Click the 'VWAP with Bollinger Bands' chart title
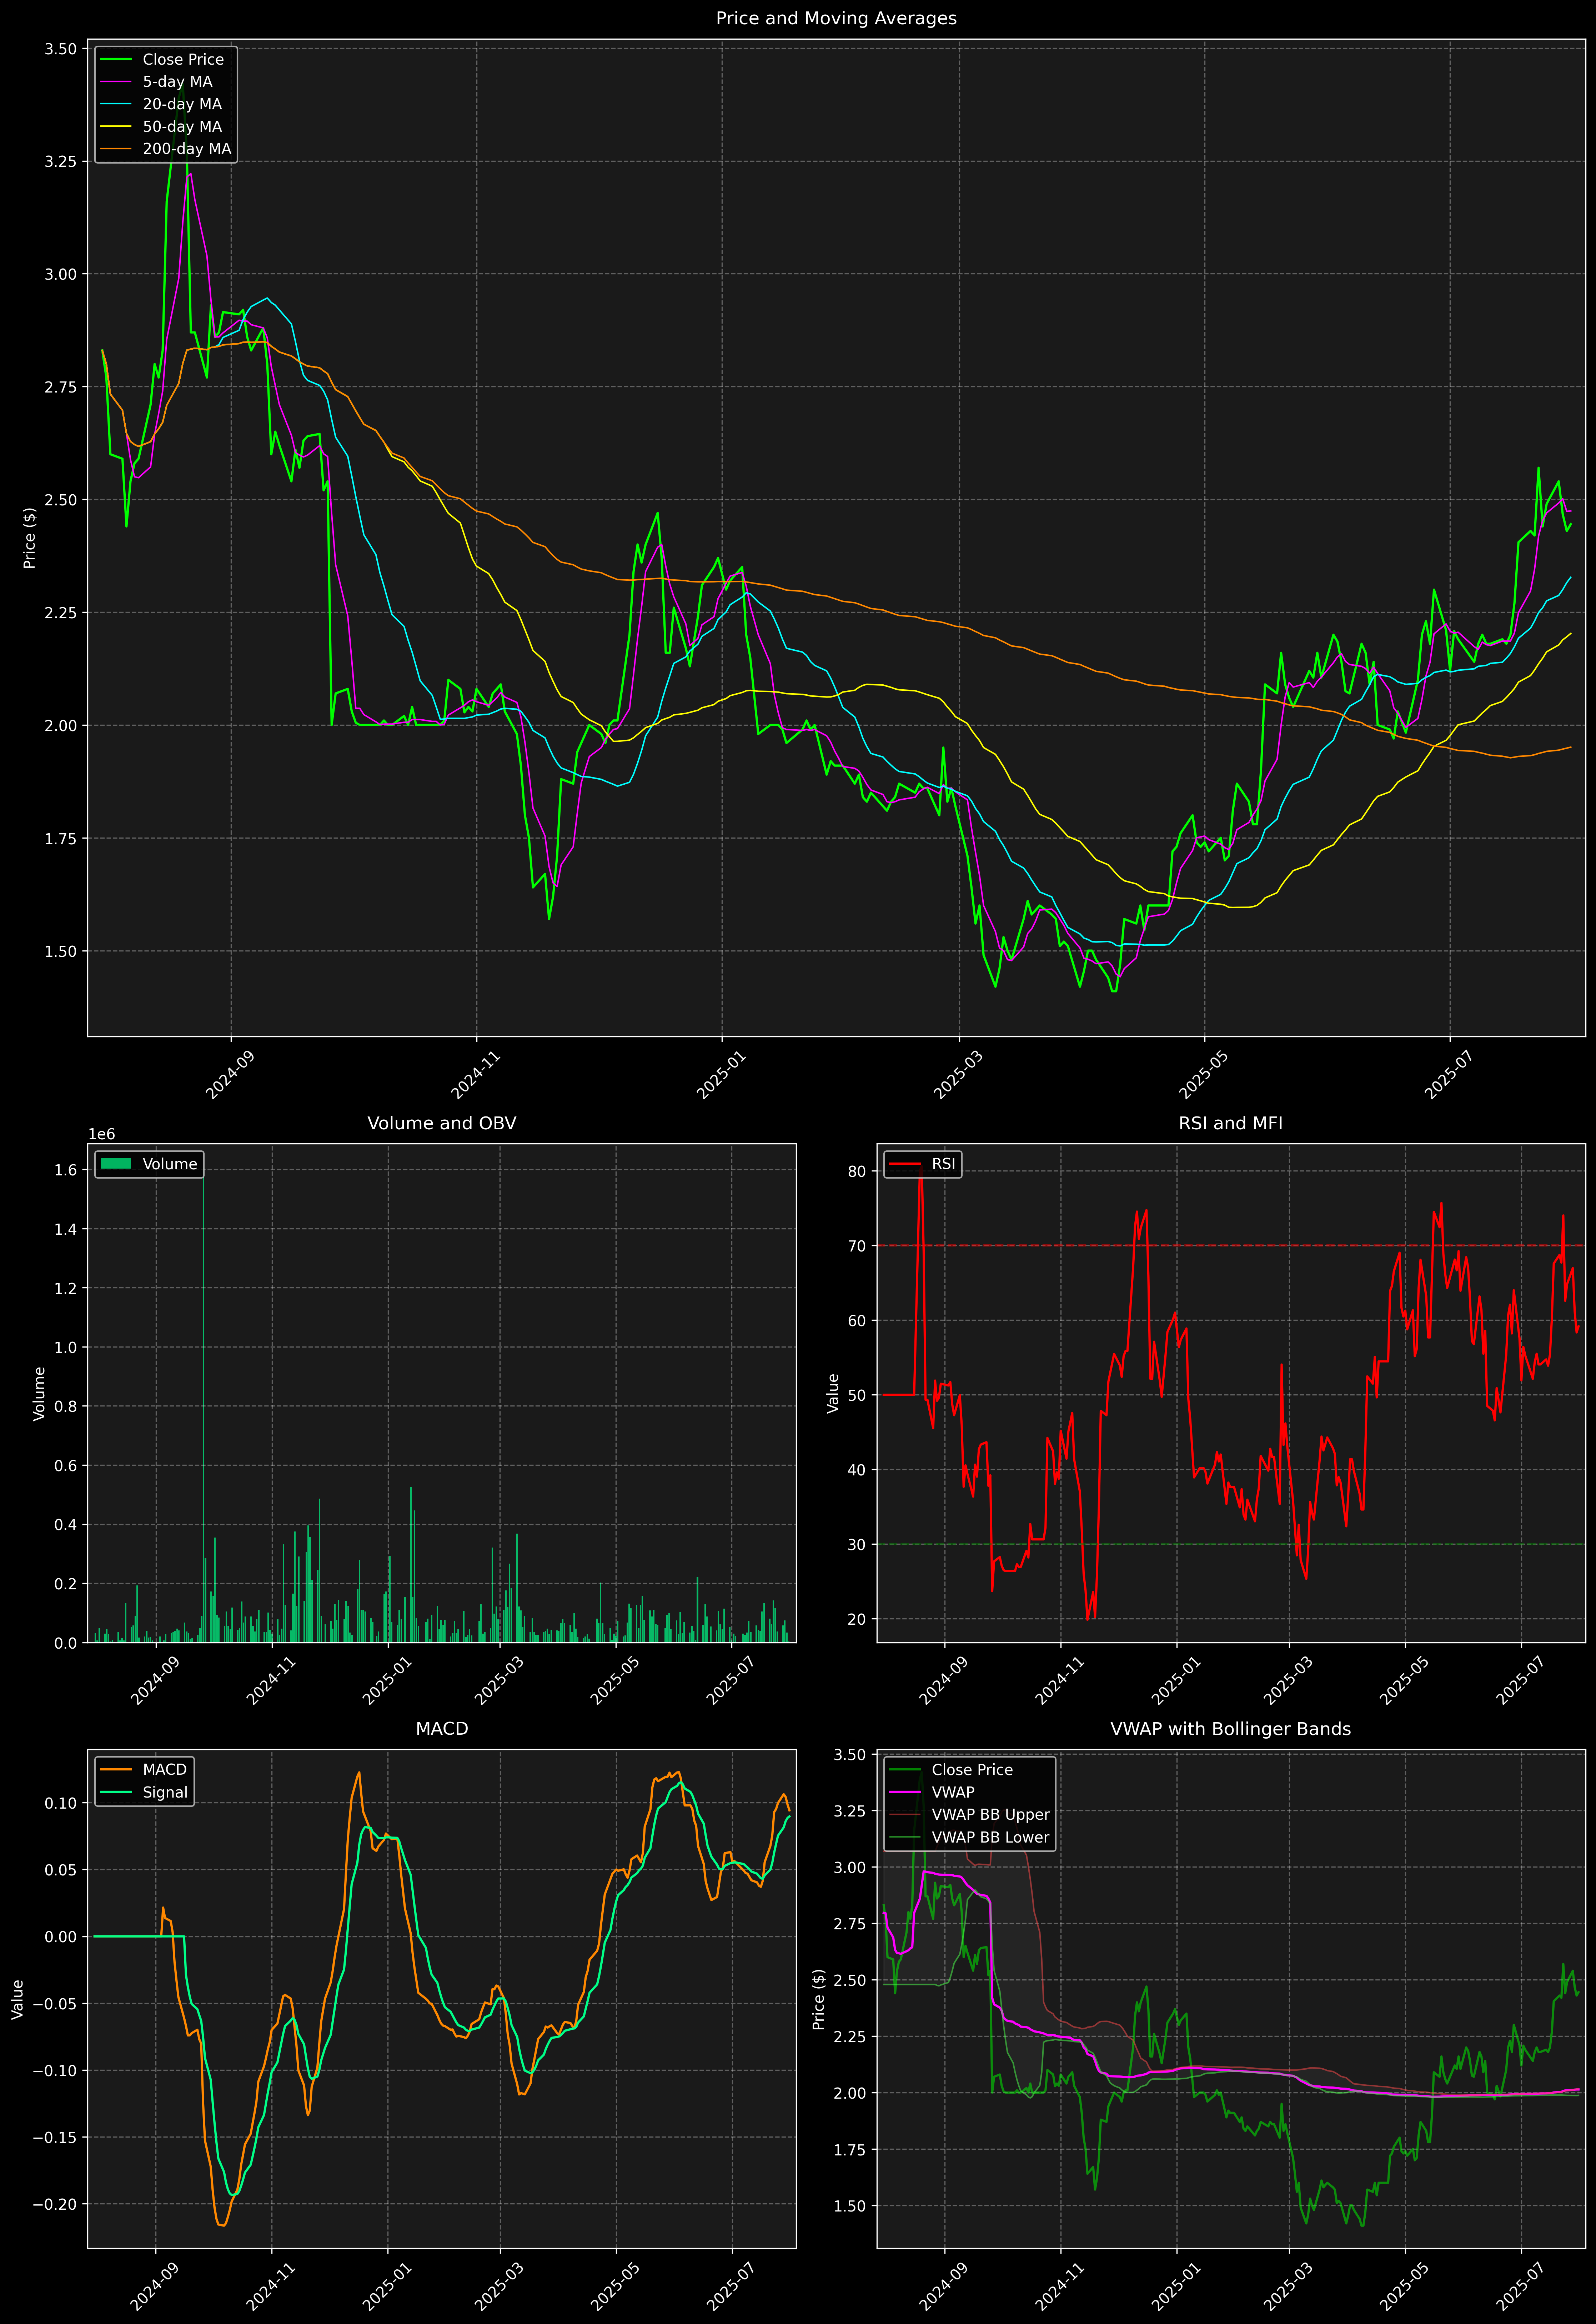 pyautogui.click(x=1231, y=1729)
